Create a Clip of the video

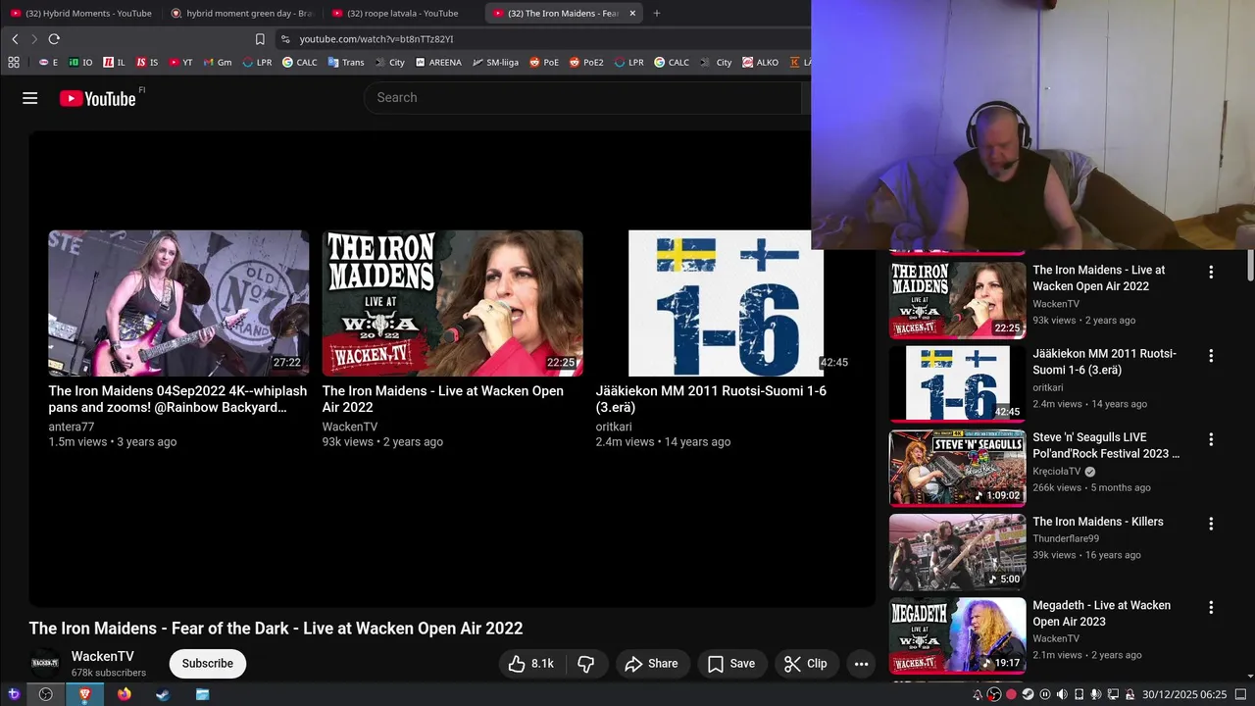(805, 664)
